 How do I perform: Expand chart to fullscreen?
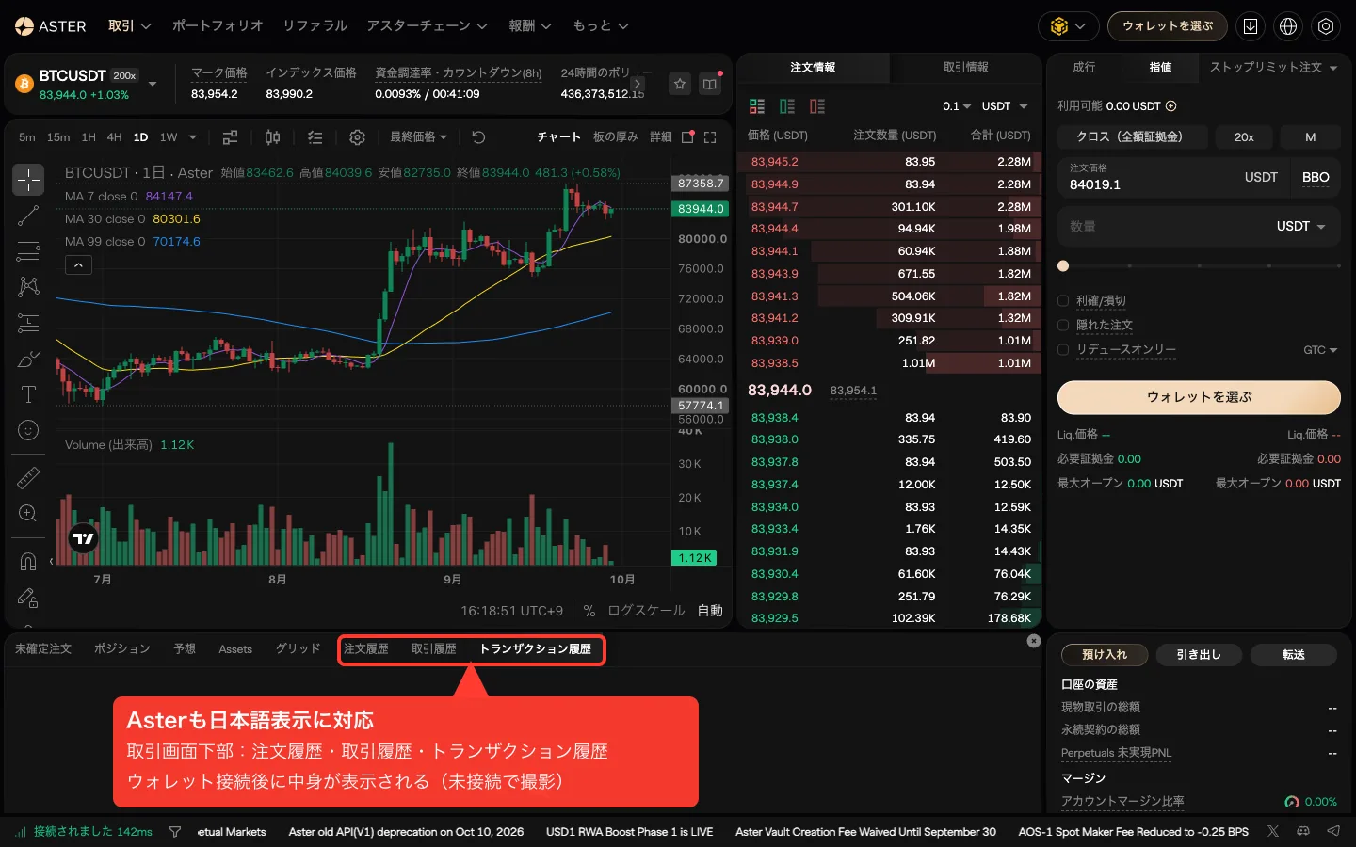(710, 137)
